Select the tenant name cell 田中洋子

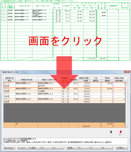pyautogui.click(x=49, y=86)
